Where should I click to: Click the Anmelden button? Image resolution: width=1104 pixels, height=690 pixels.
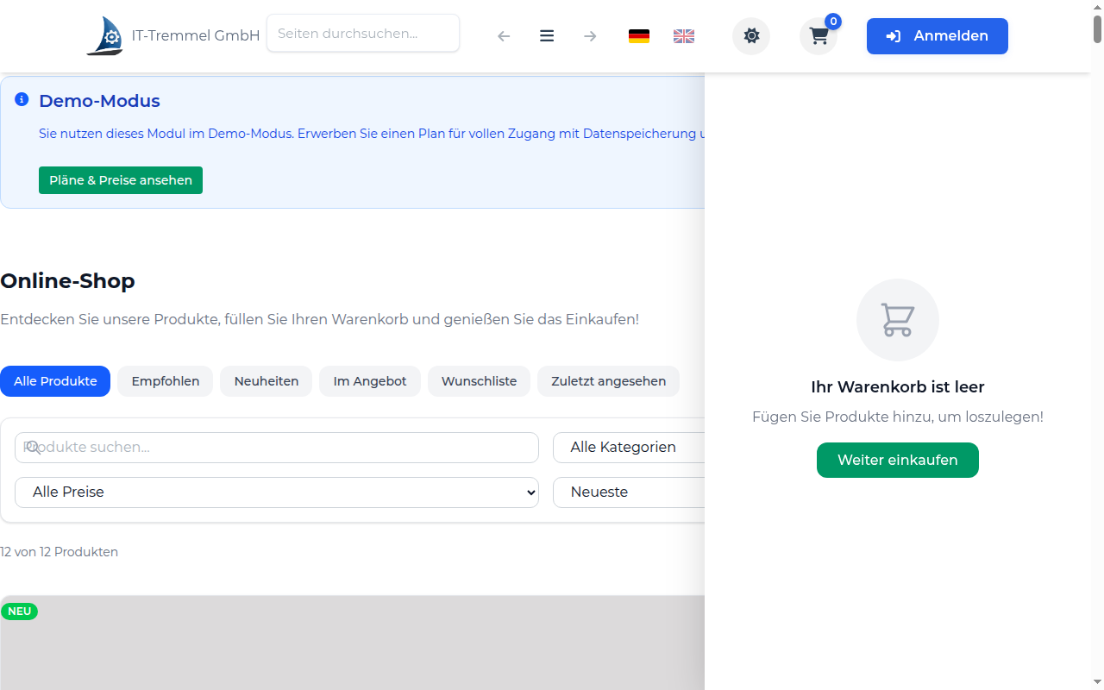938,36
